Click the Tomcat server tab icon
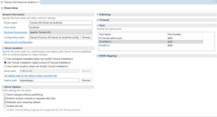This screenshot has width=217, height=117. pyautogui.click(x=1, y=2)
